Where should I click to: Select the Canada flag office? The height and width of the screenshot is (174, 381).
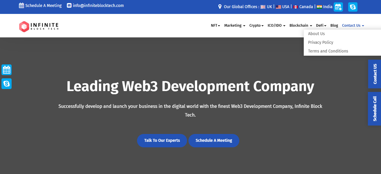coord(303,7)
